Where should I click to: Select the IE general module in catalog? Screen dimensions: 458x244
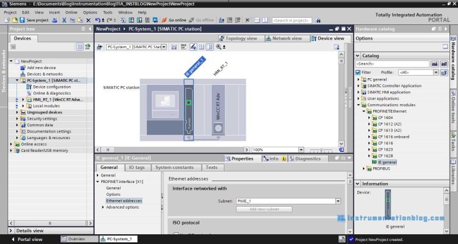pyautogui.click(x=387, y=162)
